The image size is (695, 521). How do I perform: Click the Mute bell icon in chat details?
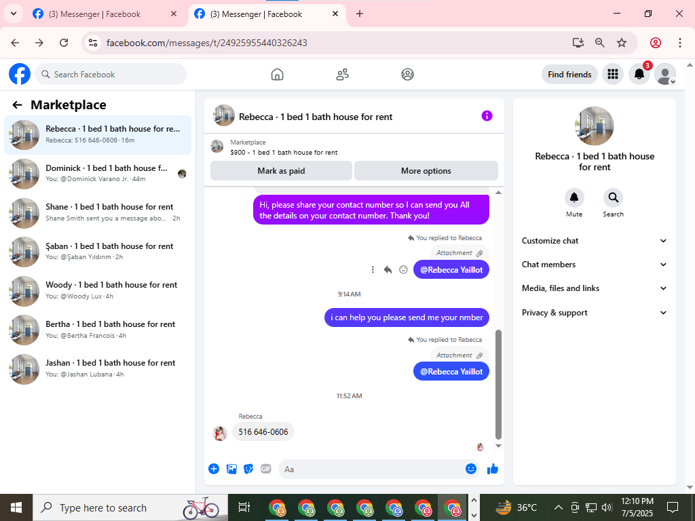574,197
